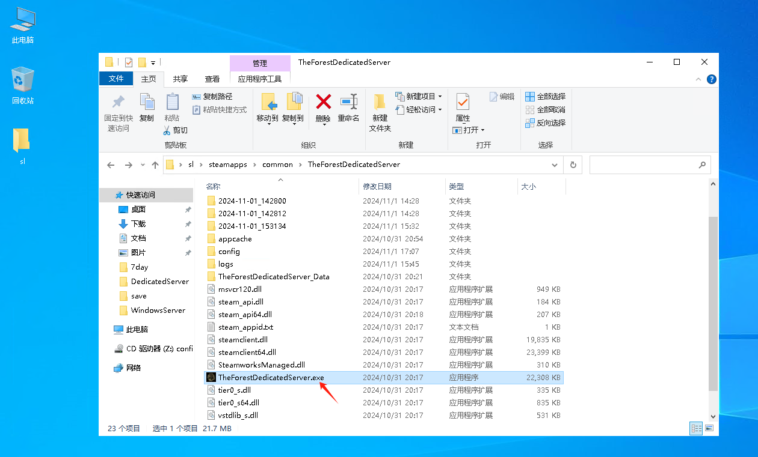Switch to the 主页 ribbon tab
This screenshot has width=758, height=457.
tap(149, 79)
